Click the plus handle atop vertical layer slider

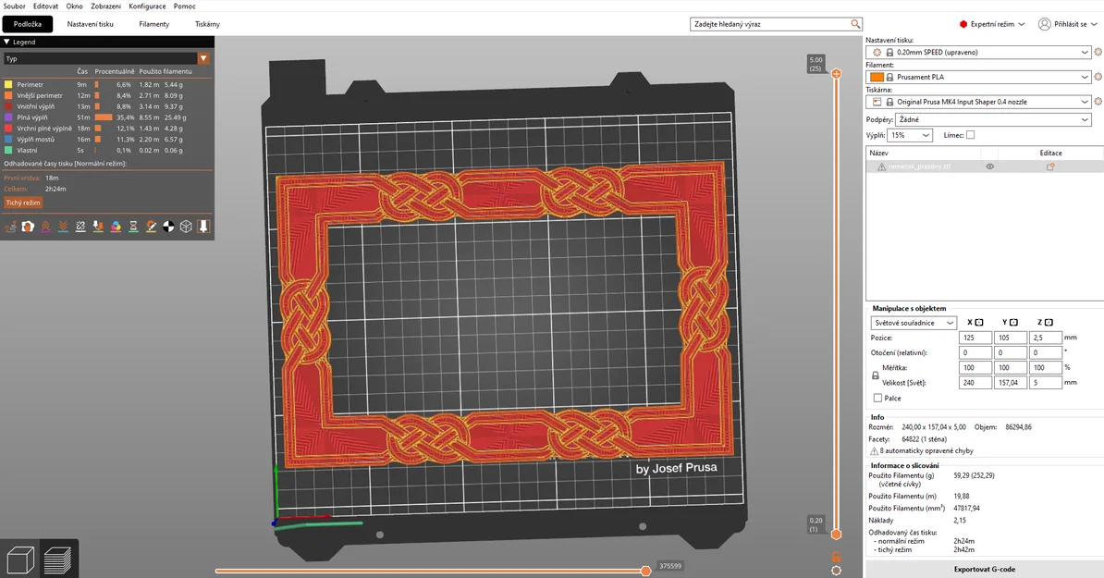pos(837,74)
